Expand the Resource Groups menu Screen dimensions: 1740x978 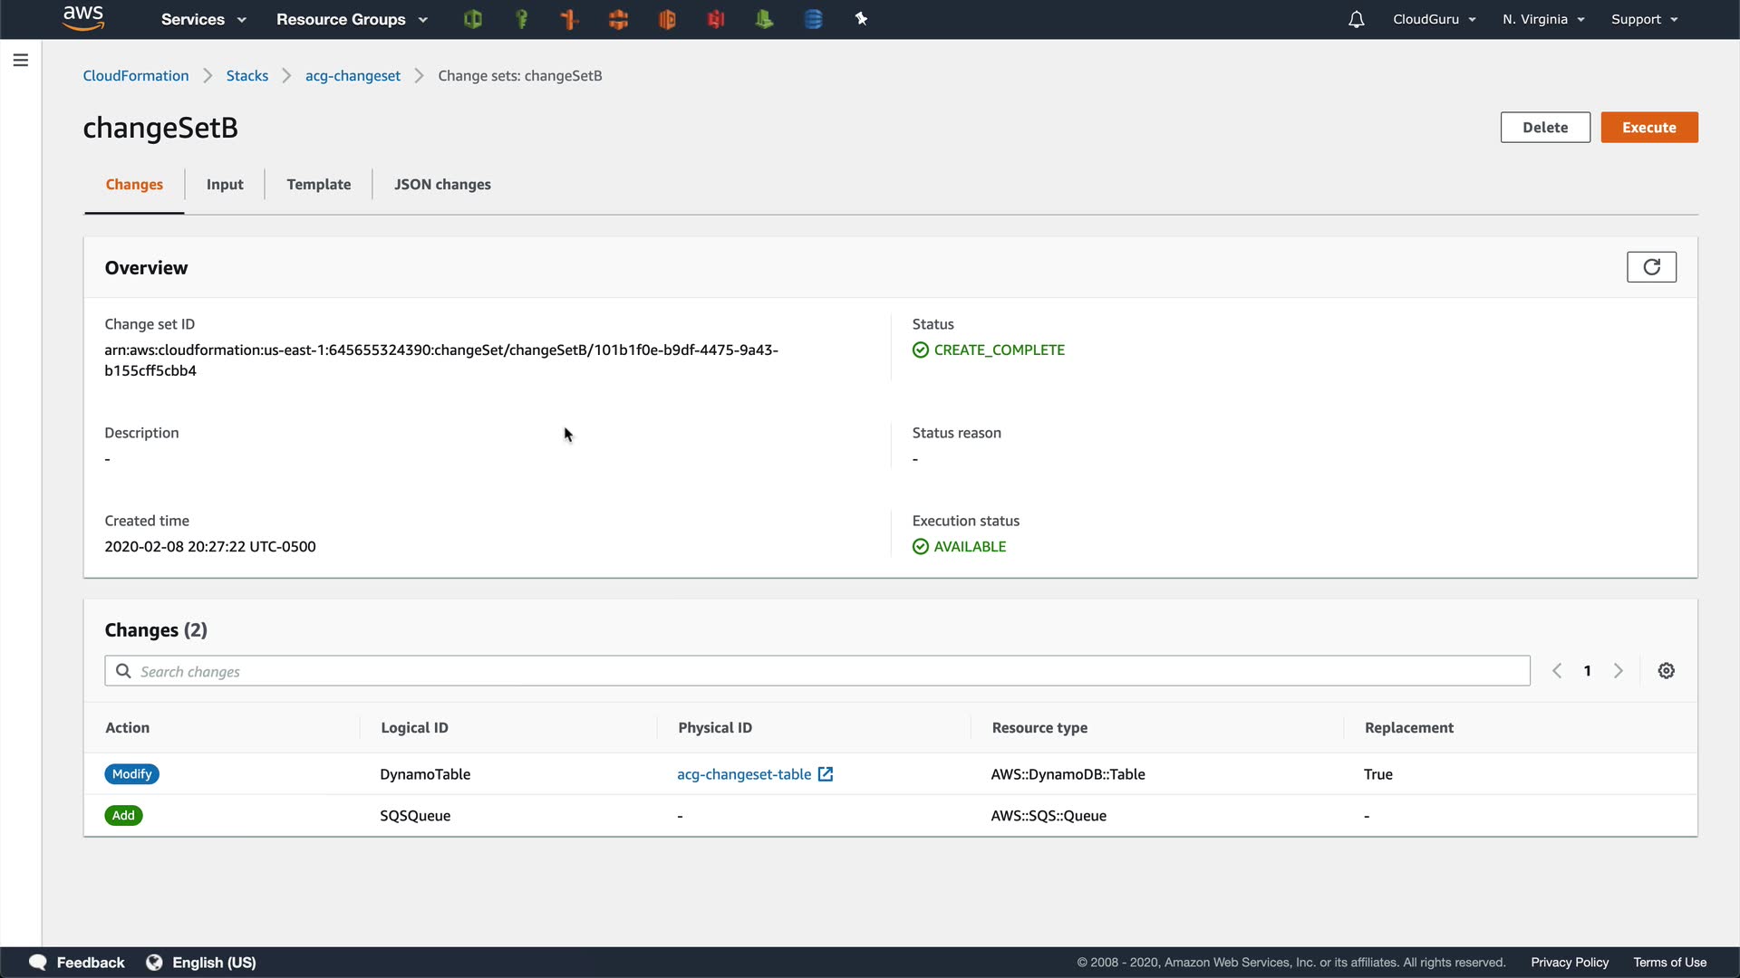pyautogui.click(x=352, y=19)
